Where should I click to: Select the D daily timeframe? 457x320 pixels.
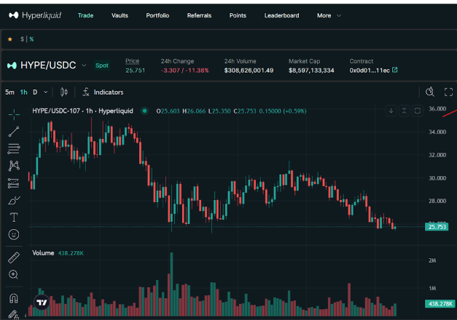click(x=35, y=92)
